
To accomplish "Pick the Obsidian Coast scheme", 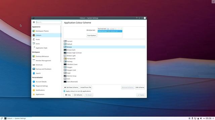I will click(x=104, y=64).
